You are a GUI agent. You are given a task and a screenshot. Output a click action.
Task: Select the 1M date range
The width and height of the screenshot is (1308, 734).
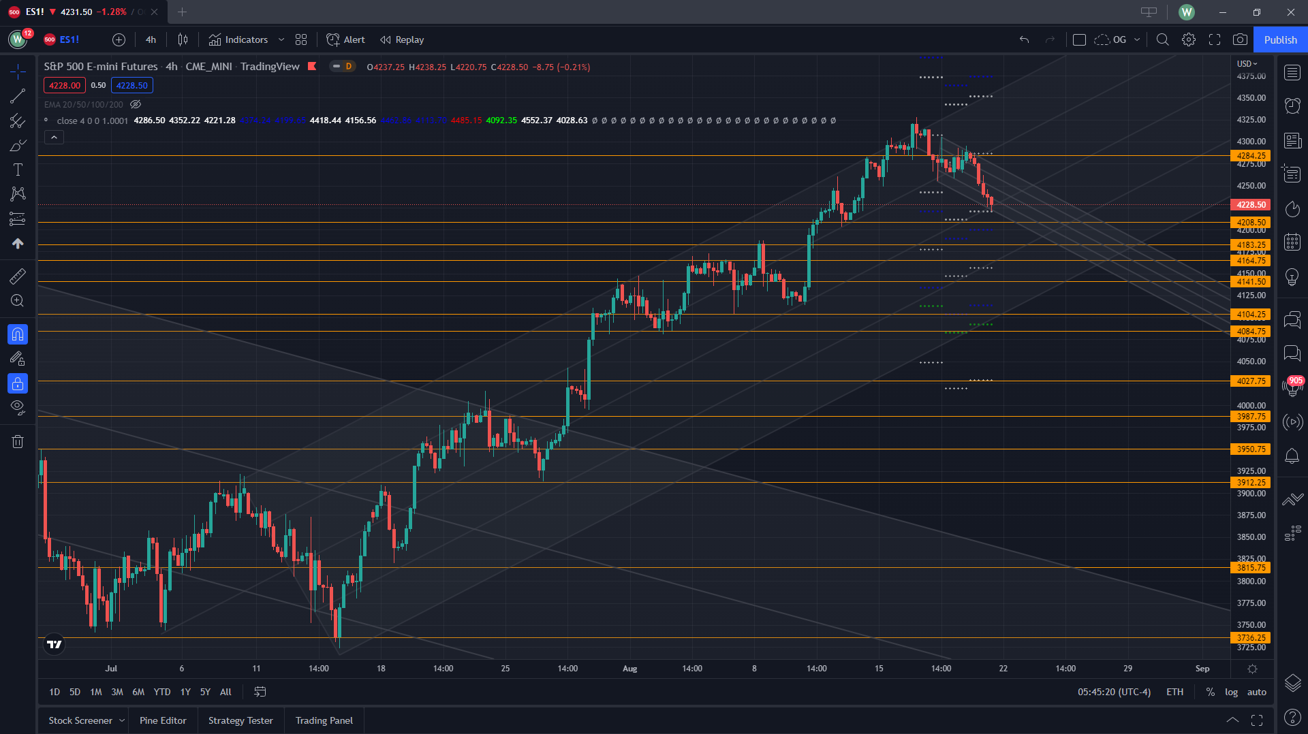(x=96, y=692)
